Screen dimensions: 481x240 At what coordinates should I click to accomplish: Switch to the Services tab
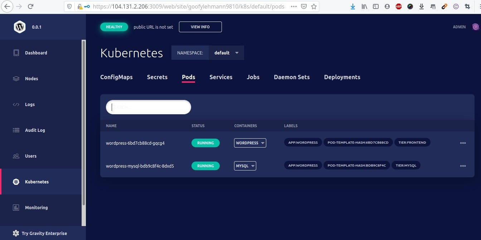pyautogui.click(x=221, y=77)
